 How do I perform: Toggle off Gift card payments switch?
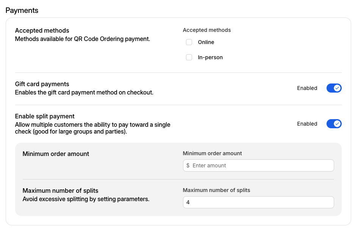[334, 88]
